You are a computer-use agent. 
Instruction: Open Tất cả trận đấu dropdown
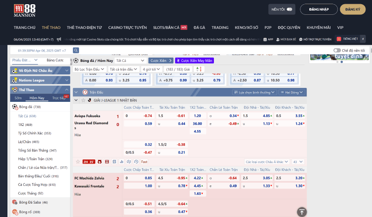123,69
